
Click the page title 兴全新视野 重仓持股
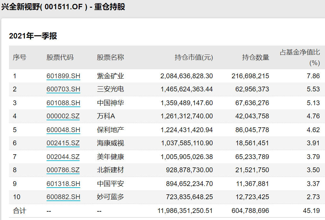click(x=63, y=7)
